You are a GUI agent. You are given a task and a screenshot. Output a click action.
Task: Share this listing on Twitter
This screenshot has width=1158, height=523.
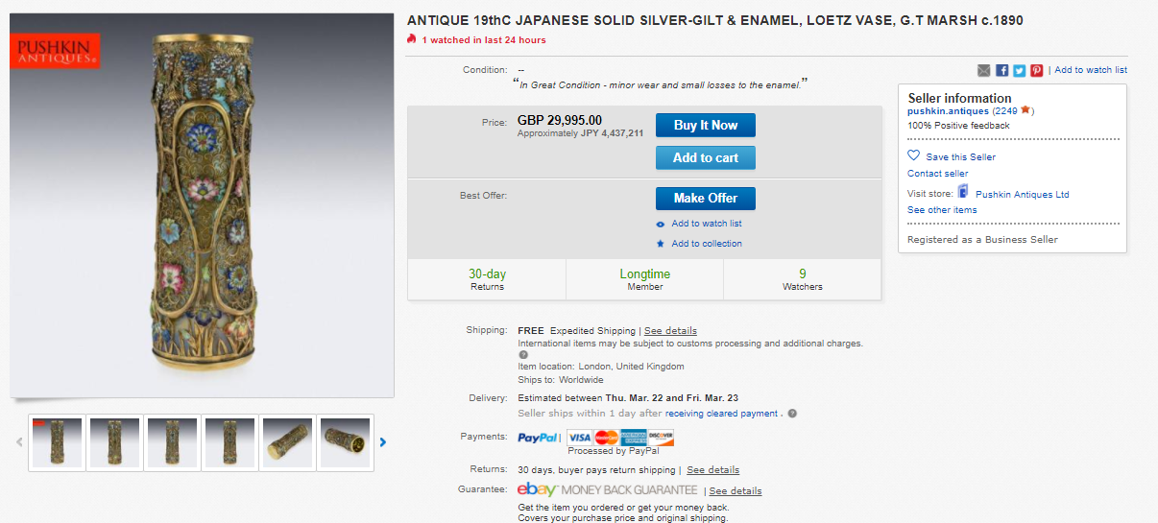[x=1019, y=70]
